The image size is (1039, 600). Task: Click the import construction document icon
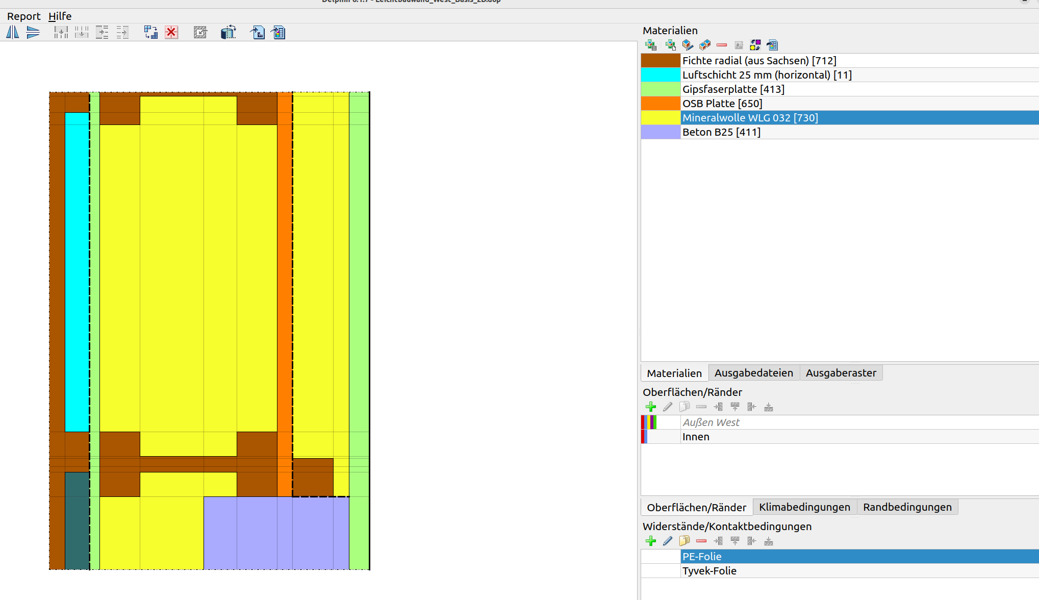pyautogui.click(x=258, y=33)
